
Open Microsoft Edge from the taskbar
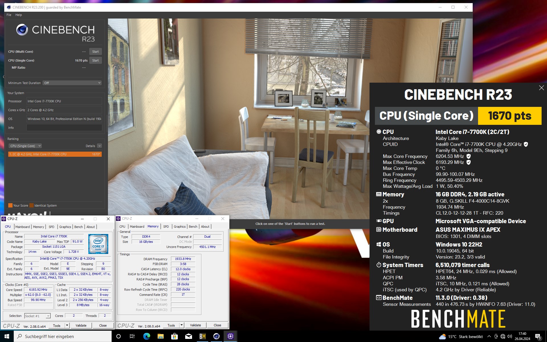click(147, 336)
